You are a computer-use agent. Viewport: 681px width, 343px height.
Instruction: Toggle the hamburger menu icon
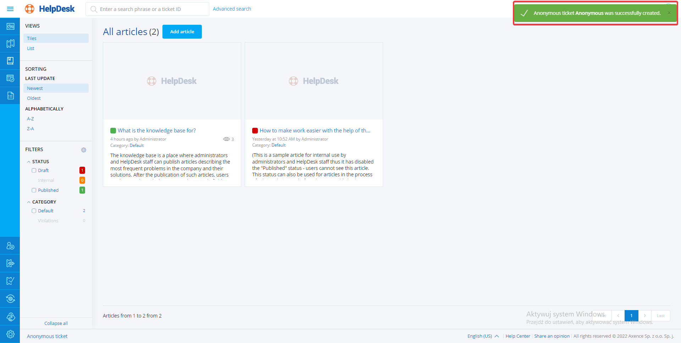(x=10, y=9)
